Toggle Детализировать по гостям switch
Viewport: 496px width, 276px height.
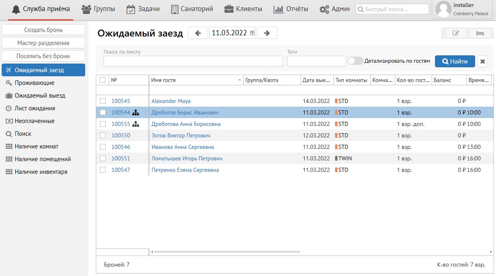point(355,61)
